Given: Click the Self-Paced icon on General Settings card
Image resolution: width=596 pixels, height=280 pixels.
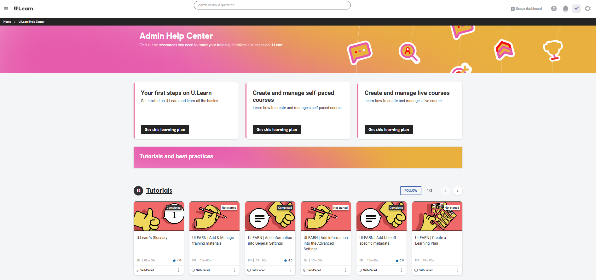Looking at the screenshot, I should (249, 270).
